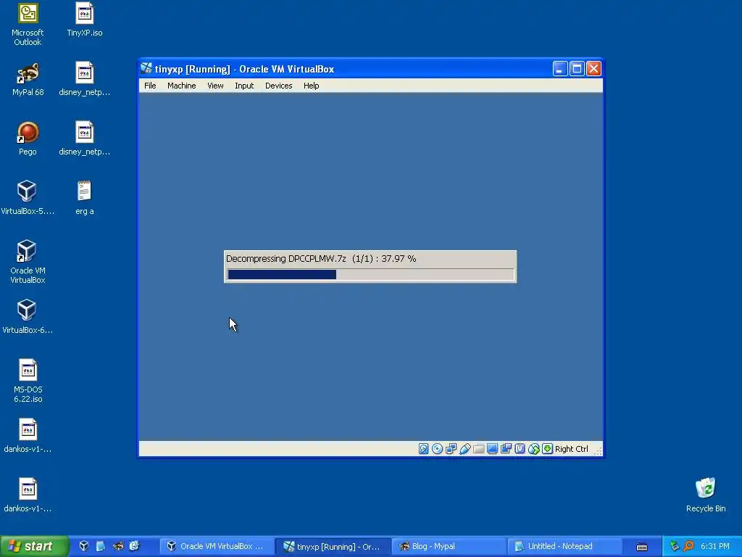This screenshot has width=742, height=557.
Task: Minimize the tinyxp VirtualBox window
Action: pos(560,69)
